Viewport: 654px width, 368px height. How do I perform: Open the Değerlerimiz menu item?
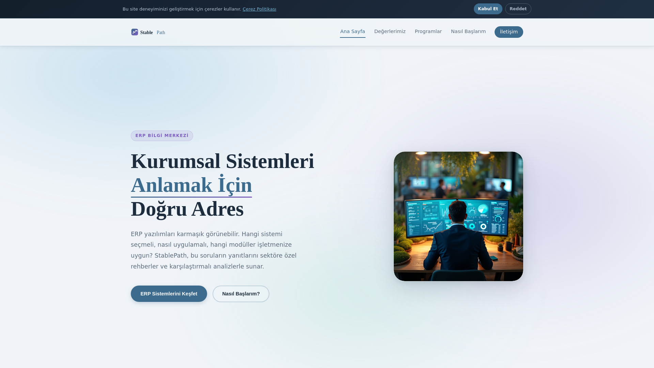point(390,31)
